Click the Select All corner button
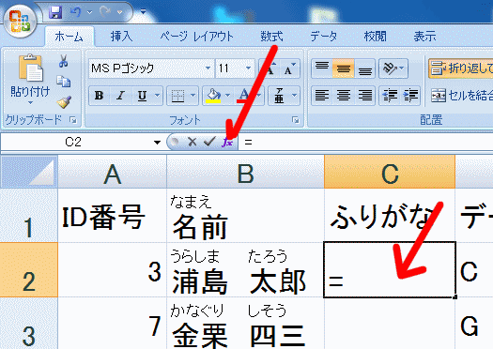493x349 pixels. click(29, 172)
